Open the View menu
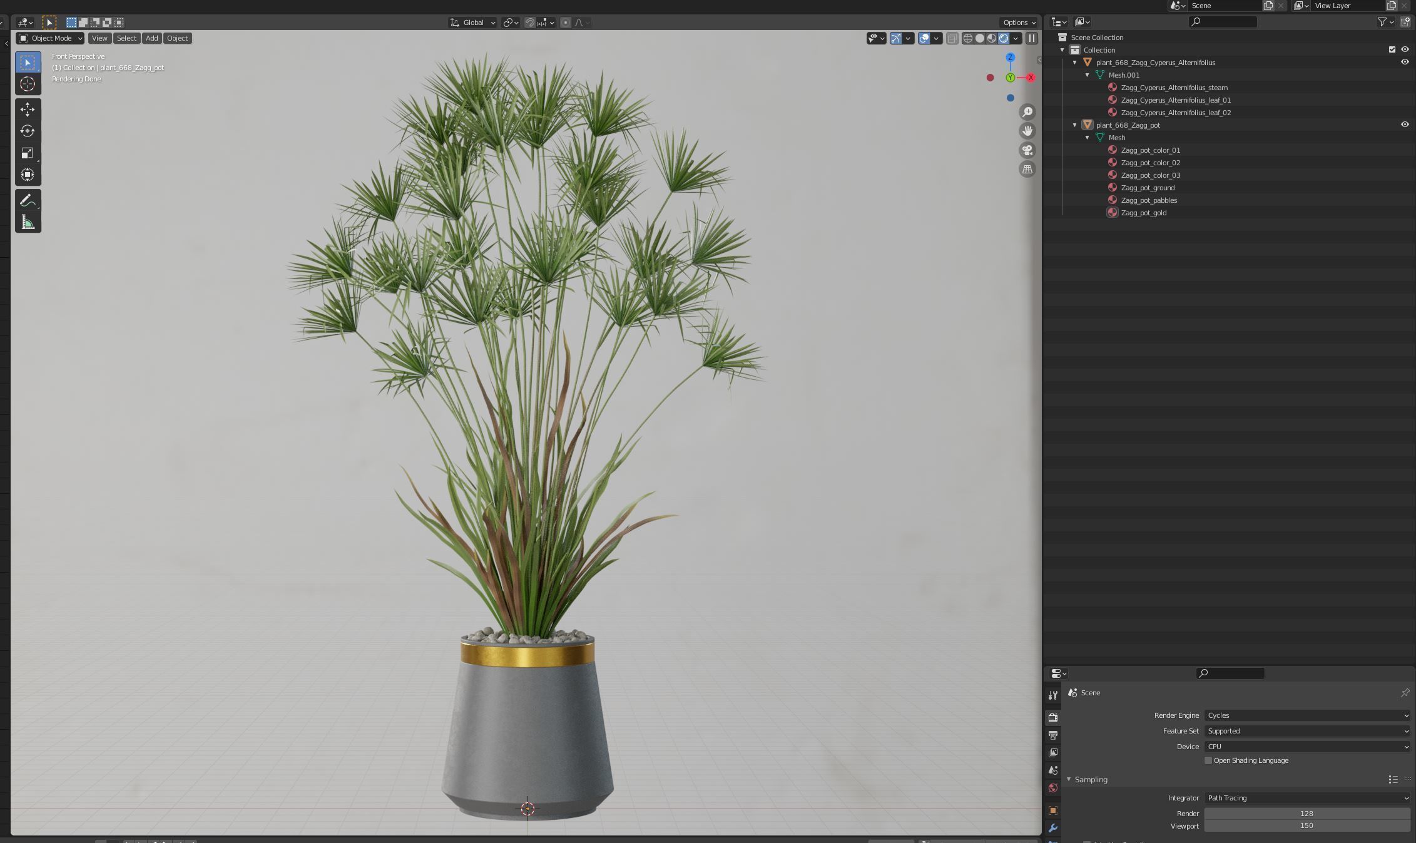The height and width of the screenshot is (843, 1416). point(99,38)
